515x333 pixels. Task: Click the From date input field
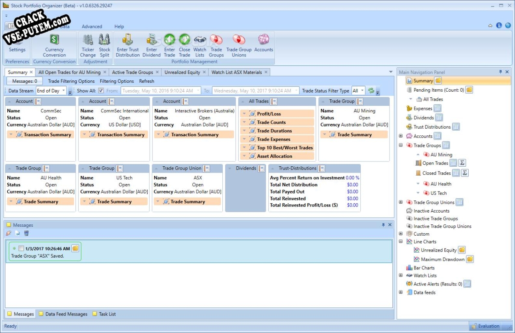(x=161, y=91)
